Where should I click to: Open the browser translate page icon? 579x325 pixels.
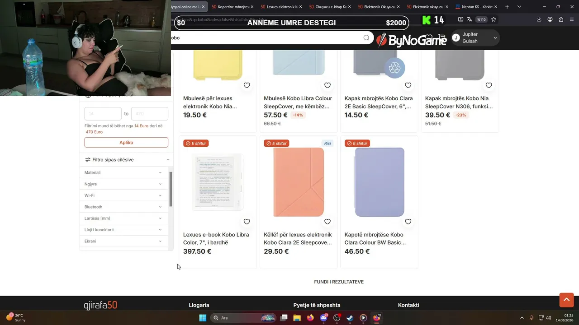point(470,19)
